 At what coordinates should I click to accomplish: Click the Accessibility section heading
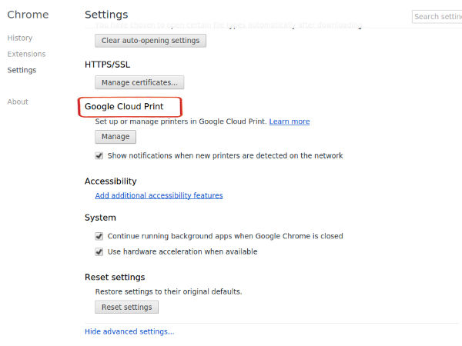[110, 181]
